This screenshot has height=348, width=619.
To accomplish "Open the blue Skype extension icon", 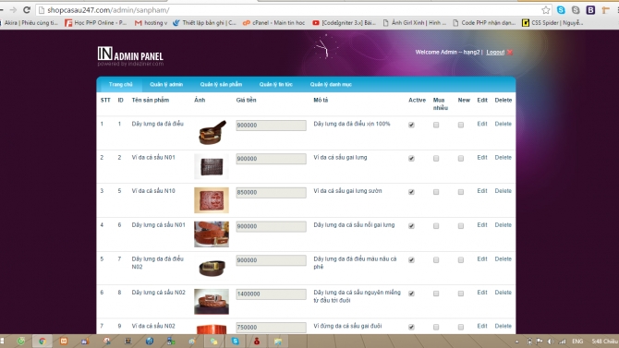I will 561,10.
